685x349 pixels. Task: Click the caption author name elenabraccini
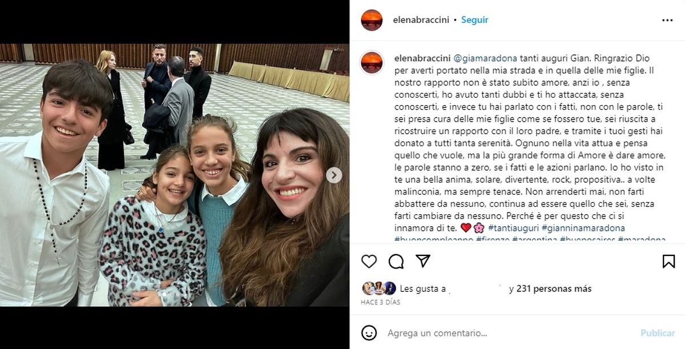click(x=422, y=58)
